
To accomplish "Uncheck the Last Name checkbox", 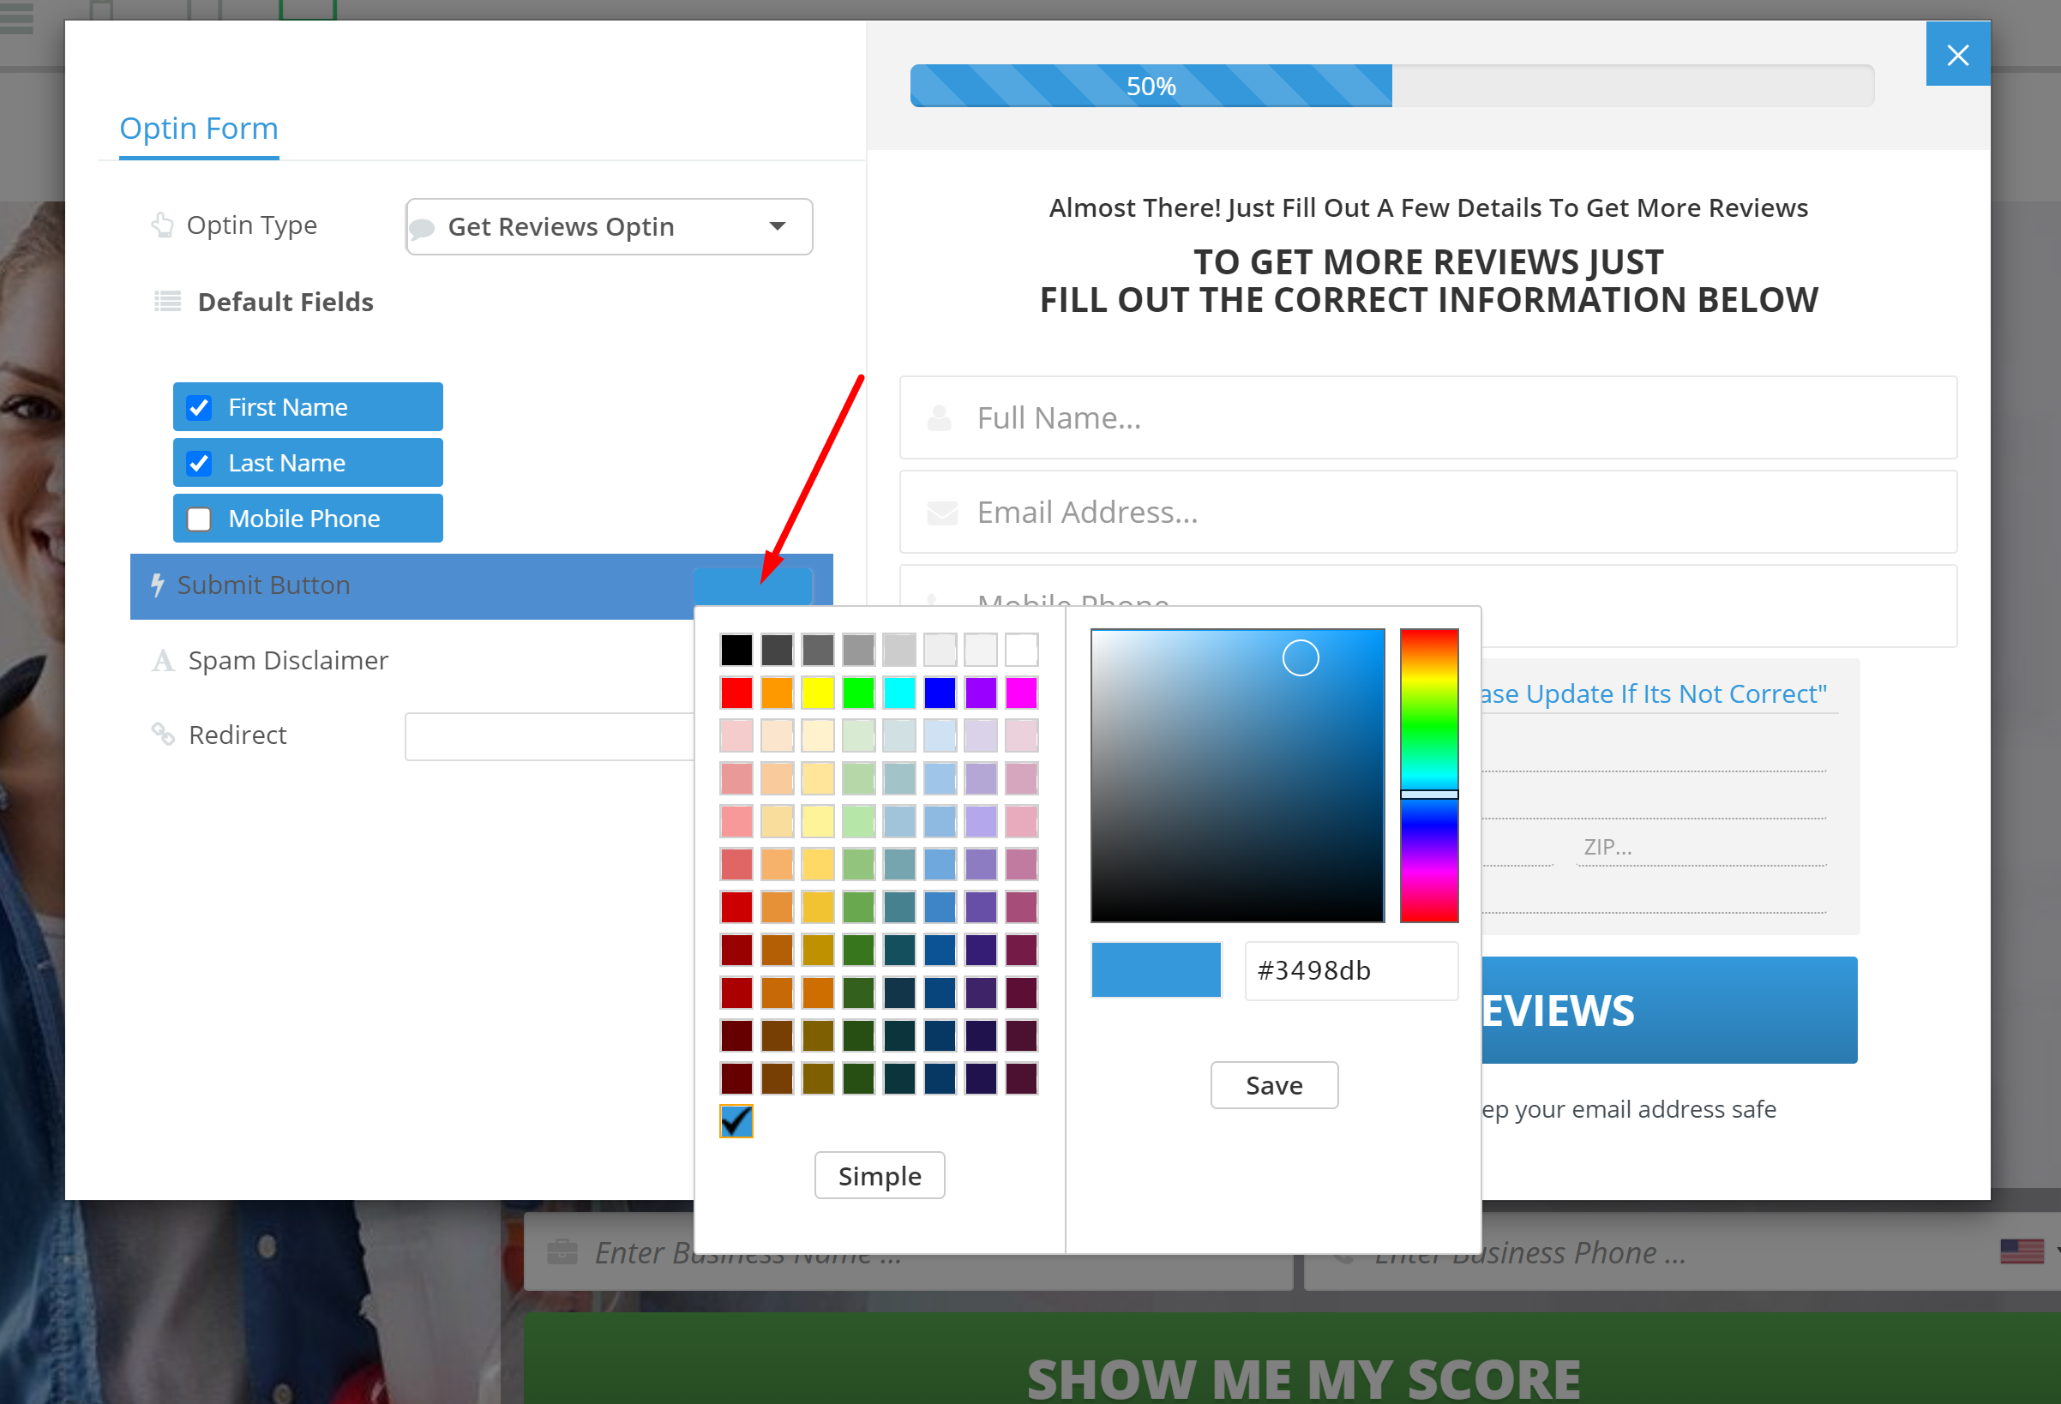I will click(200, 463).
